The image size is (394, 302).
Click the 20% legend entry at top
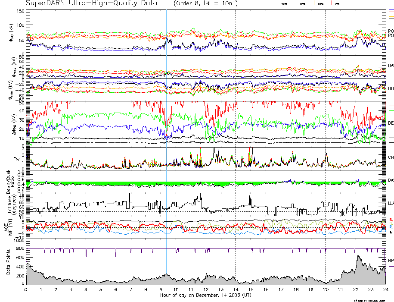284,3
